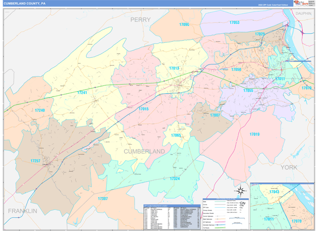This screenshot has height=231, width=317.
Task: Select the 17015 ZIP code label
Action: [x=143, y=109]
